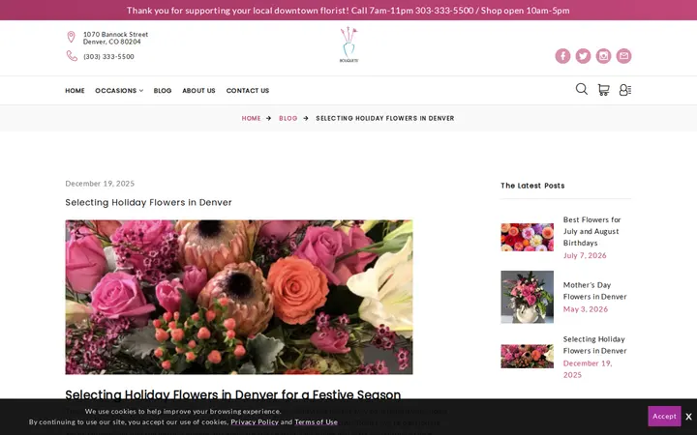Viewport: 697px width, 435px height.
Task: Click the Bouquets logo in header
Action: [348, 44]
